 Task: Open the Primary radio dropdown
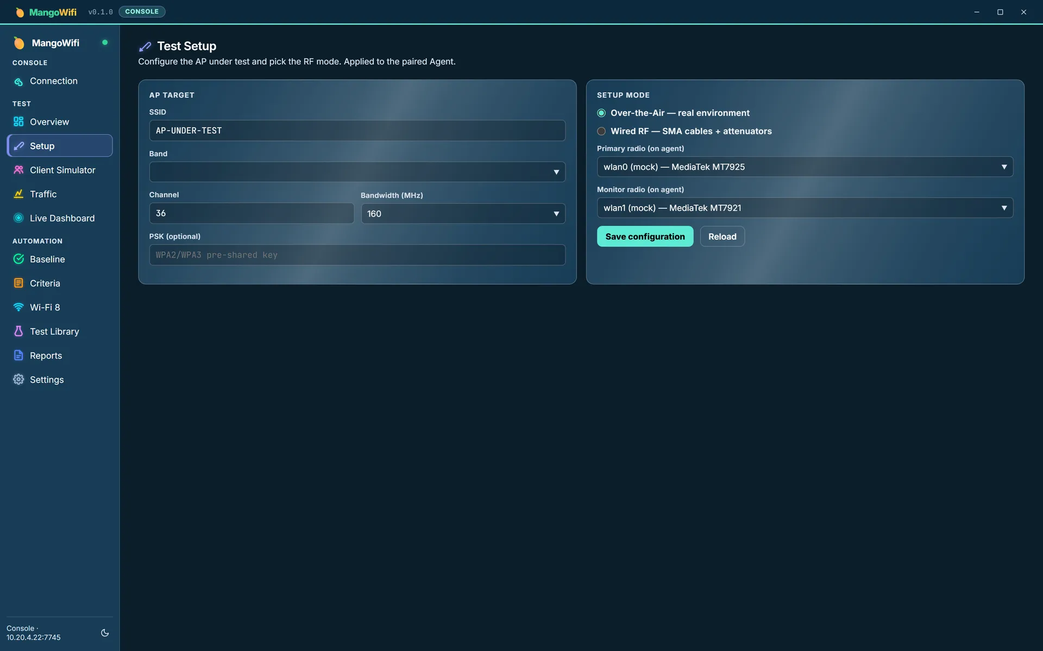805,167
